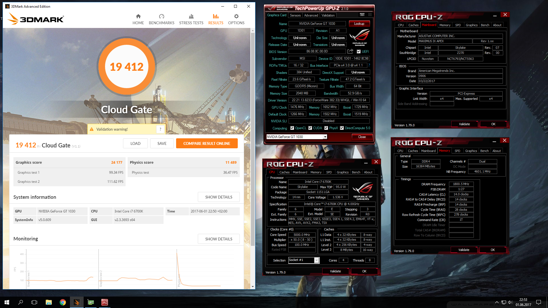Take a GPU-Z screenshot with camera icon
Image resolution: width=548 pixels, height=308 pixels.
(x=362, y=15)
